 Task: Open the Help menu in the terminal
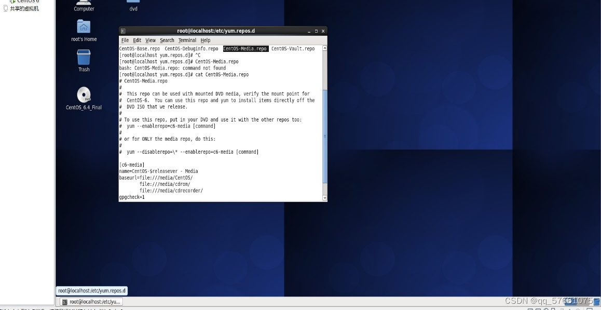205,40
